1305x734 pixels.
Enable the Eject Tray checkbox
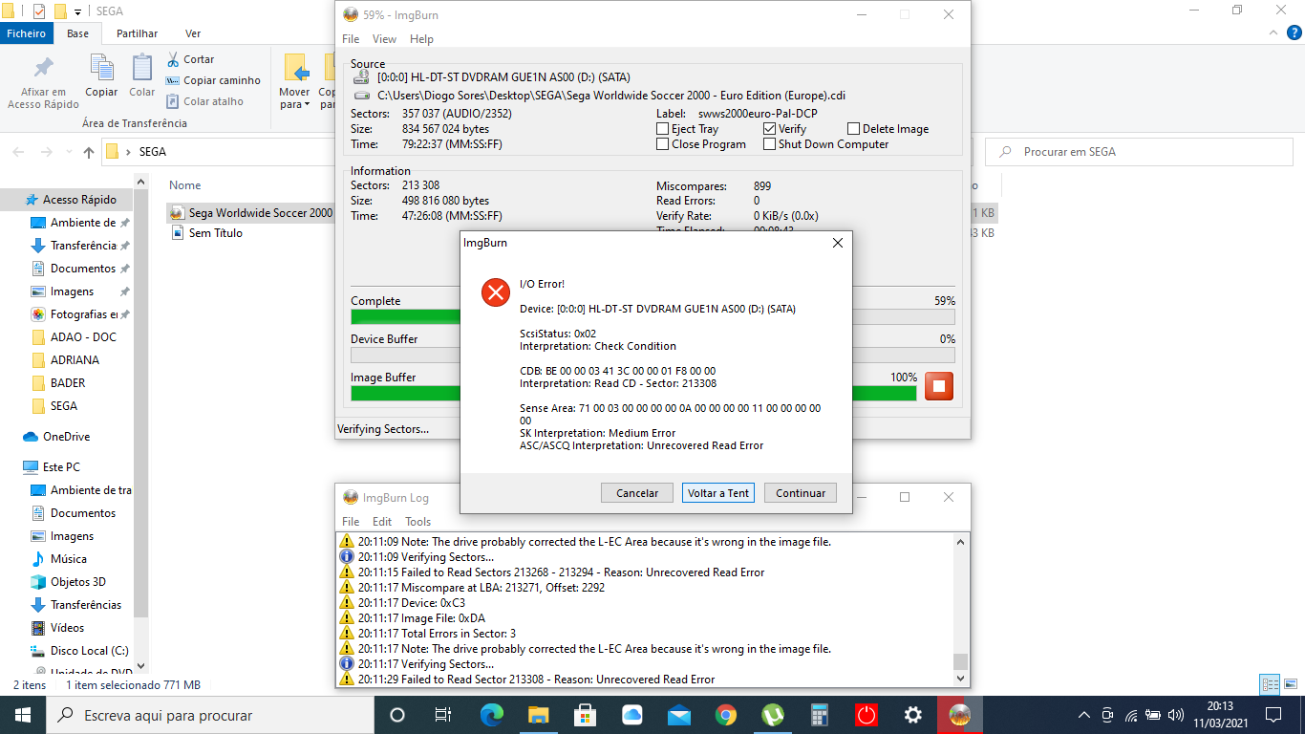pyautogui.click(x=663, y=129)
